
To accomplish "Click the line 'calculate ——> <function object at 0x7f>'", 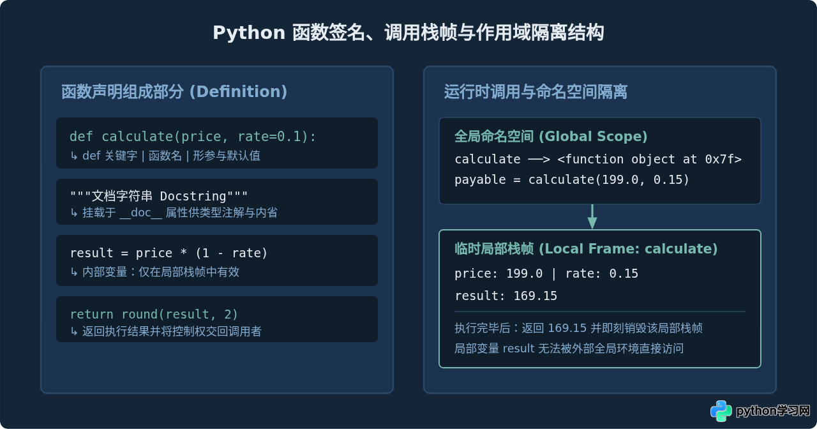I will tap(598, 159).
